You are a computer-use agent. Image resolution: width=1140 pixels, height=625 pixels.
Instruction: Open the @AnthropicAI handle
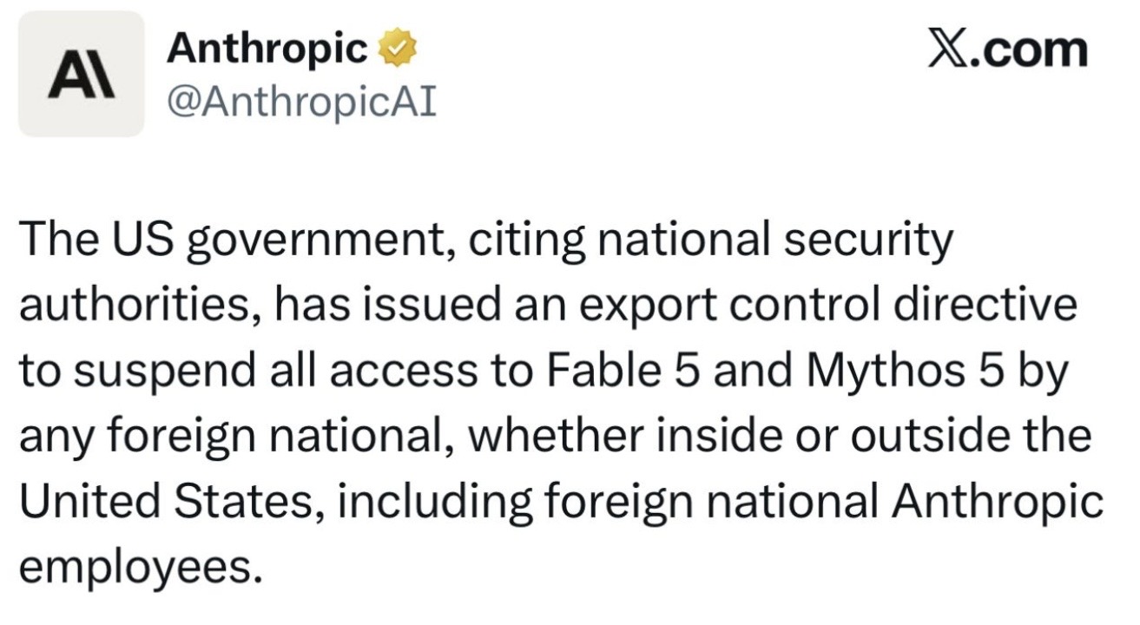(300, 101)
